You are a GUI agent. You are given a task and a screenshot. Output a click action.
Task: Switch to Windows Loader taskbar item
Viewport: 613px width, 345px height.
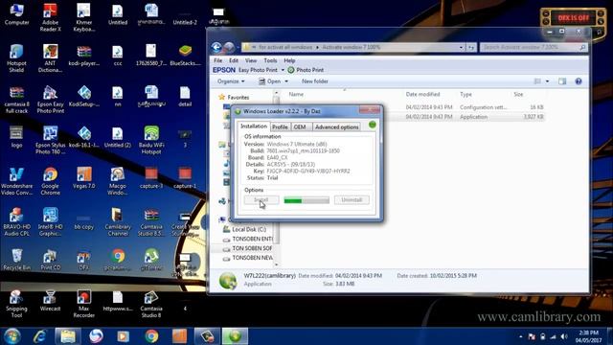(x=235, y=336)
